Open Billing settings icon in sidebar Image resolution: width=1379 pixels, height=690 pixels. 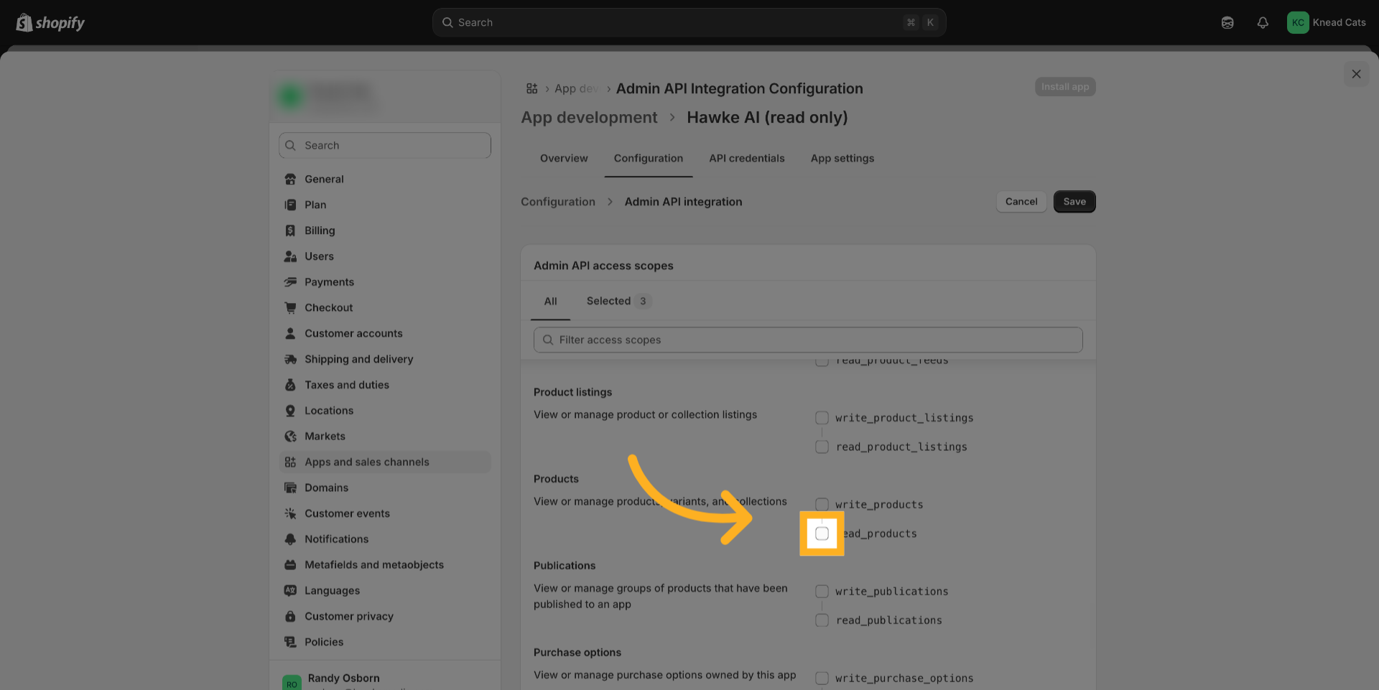point(290,230)
